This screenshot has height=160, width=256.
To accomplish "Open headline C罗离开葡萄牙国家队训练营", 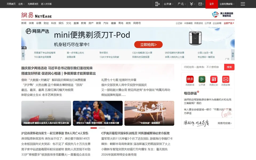I will tap(135, 133).
